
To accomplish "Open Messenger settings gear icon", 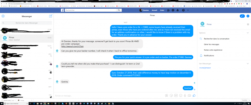I will 3,16.
